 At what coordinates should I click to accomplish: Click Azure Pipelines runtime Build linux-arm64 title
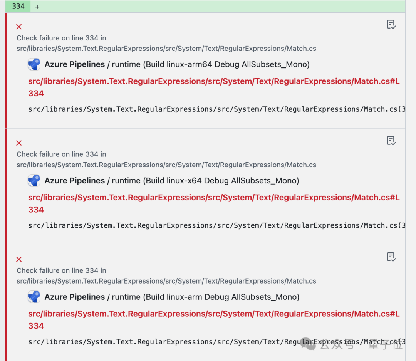(x=177, y=64)
